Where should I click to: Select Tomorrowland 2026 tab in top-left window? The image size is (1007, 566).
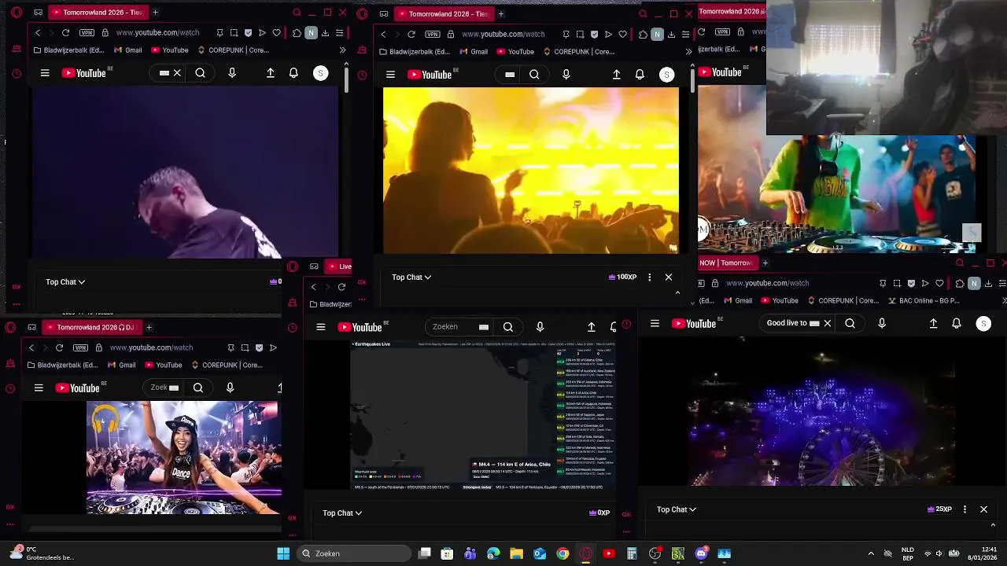pos(98,13)
